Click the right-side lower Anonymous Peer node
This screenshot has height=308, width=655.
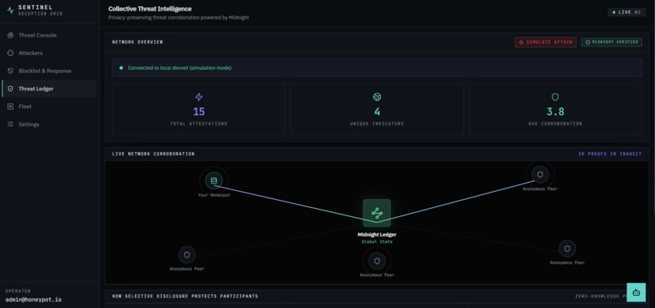(567, 249)
